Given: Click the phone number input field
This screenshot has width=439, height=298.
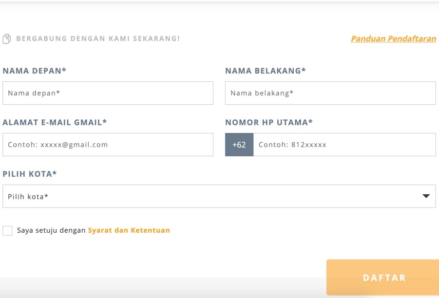Looking at the screenshot, I should (344, 145).
